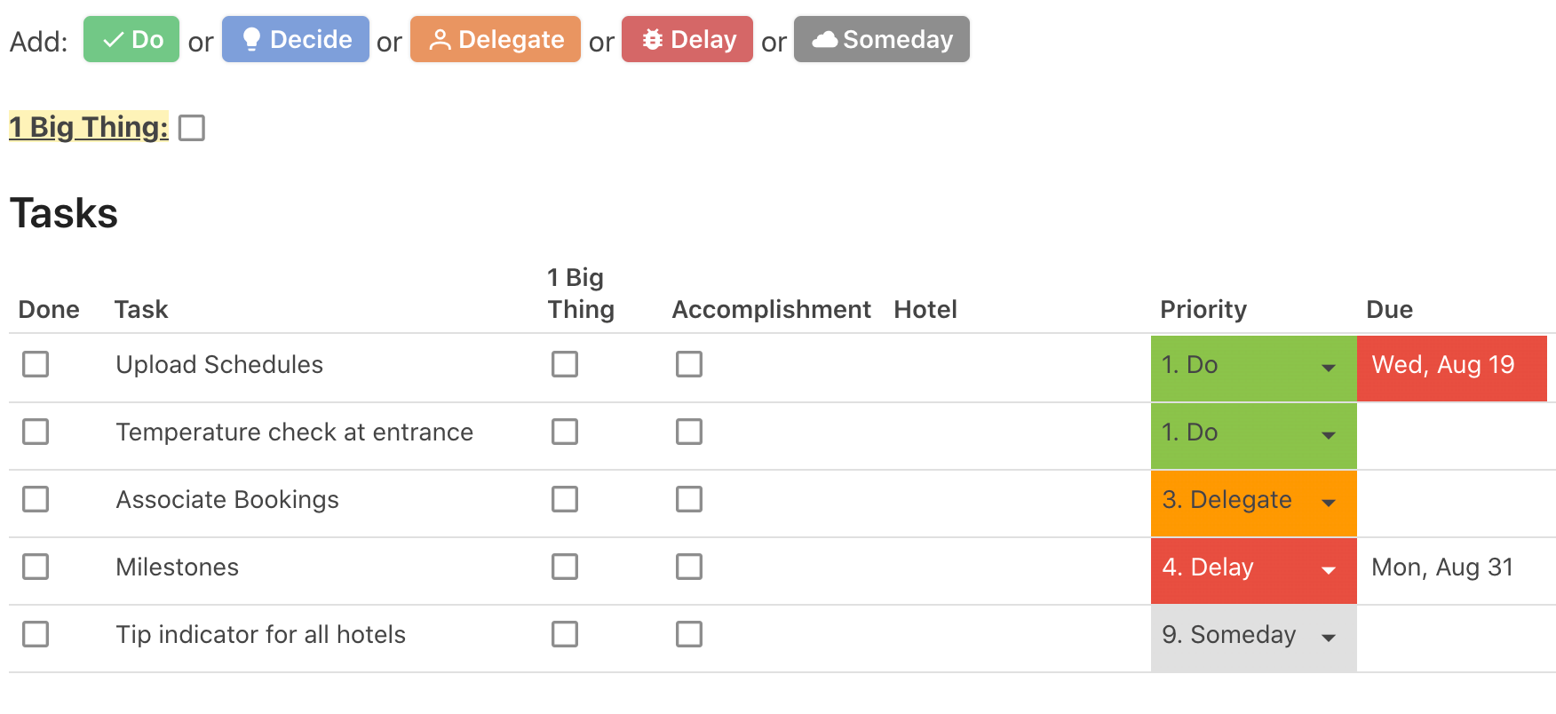Screen dimensions: 1556x714
Task: Click the lightbulb icon on Decide button
Action: point(251,39)
